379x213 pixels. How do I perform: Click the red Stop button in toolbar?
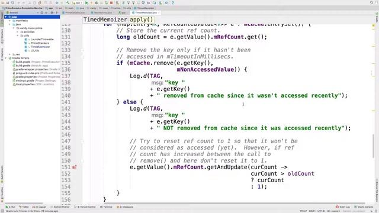pos(111,3)
